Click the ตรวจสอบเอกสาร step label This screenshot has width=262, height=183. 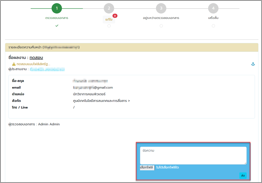[x=57, y=18]
